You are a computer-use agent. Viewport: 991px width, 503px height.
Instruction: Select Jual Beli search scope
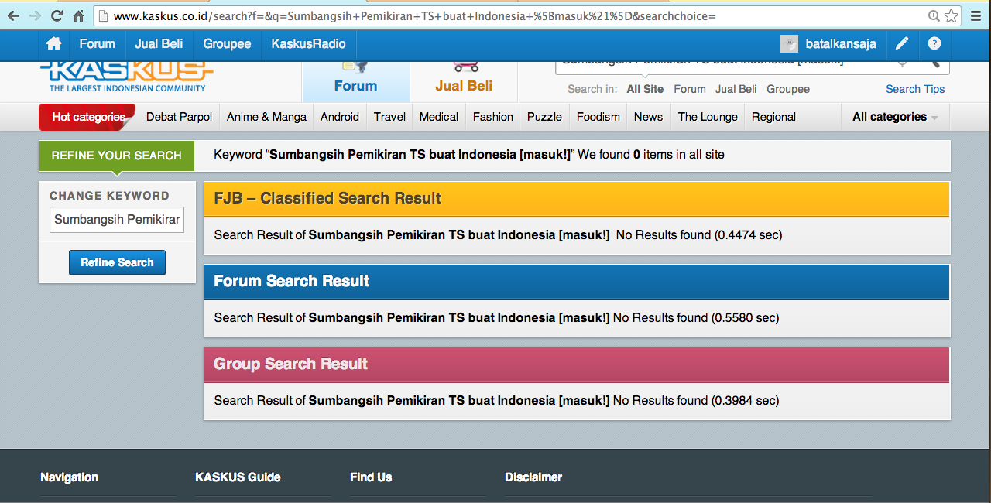(736, 89)
